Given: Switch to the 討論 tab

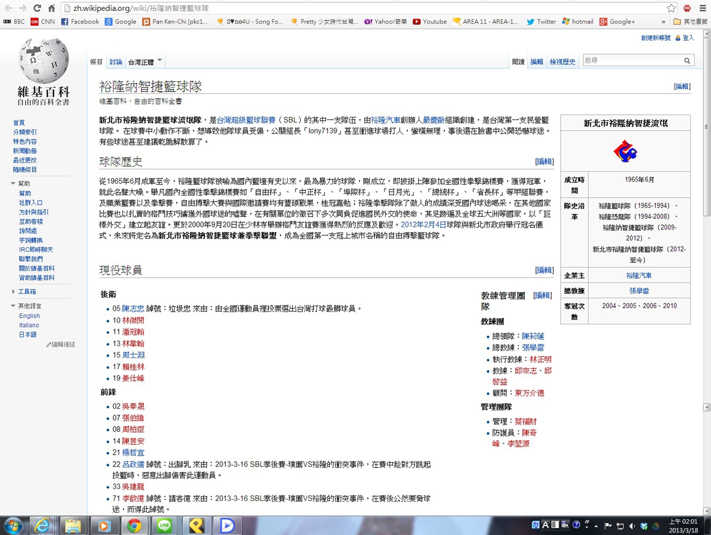Looking at the screenshot, I should pos(116,62).
